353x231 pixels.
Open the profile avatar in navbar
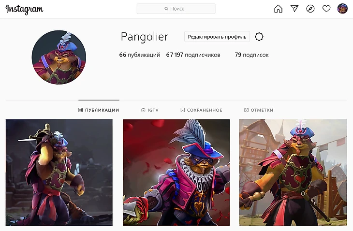(342, 9)
